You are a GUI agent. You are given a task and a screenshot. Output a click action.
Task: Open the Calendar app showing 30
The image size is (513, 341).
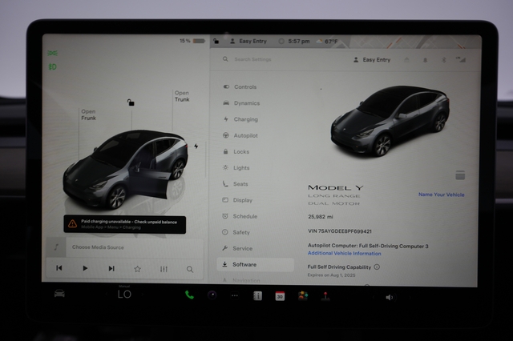coord(280,296)
